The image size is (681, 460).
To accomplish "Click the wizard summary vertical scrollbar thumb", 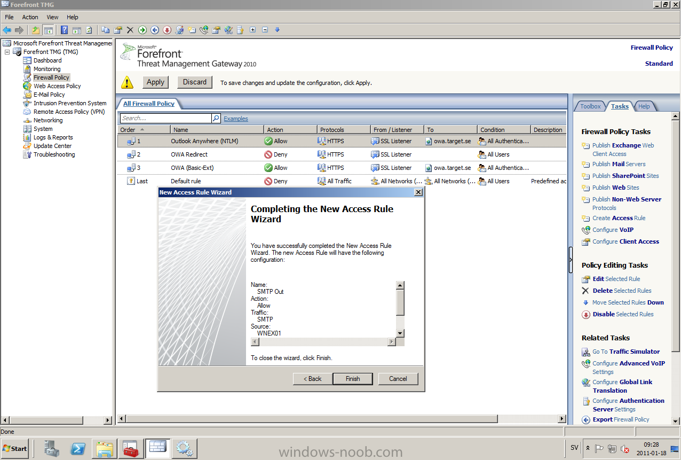I will tap(400, 302).
